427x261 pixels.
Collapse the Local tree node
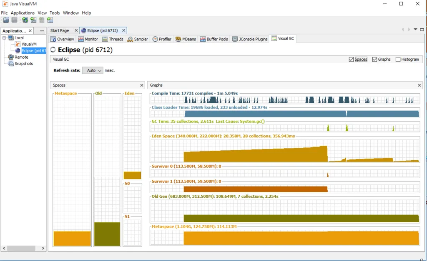(4, 38)
